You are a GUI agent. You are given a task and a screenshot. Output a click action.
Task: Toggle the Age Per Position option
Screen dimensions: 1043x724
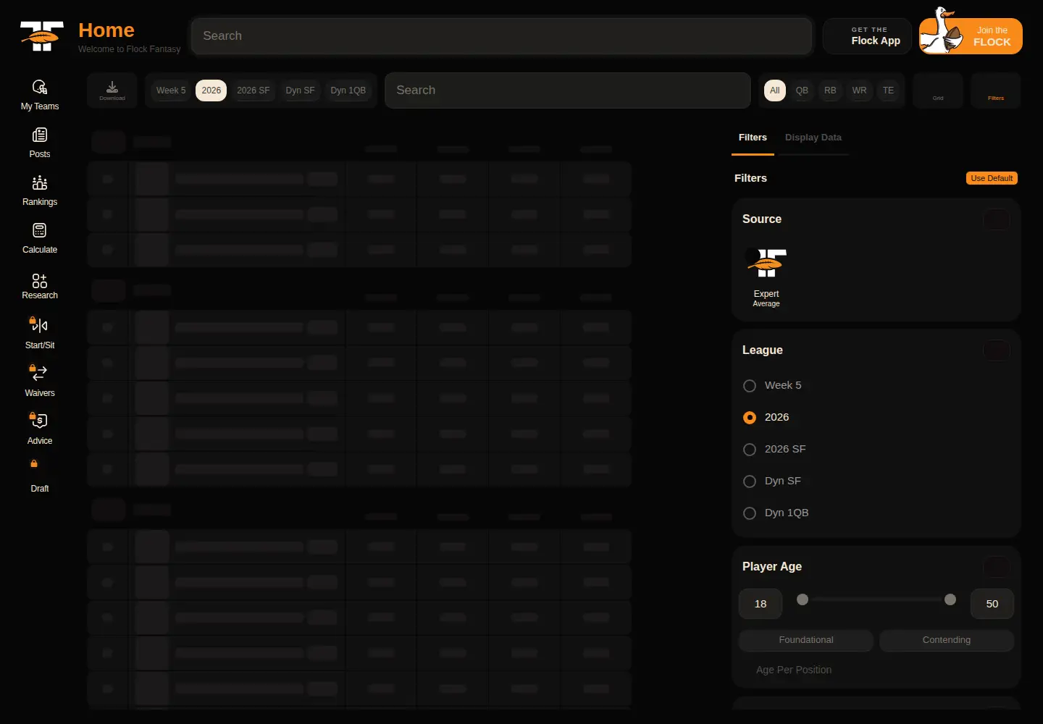(x=794, y=670)
